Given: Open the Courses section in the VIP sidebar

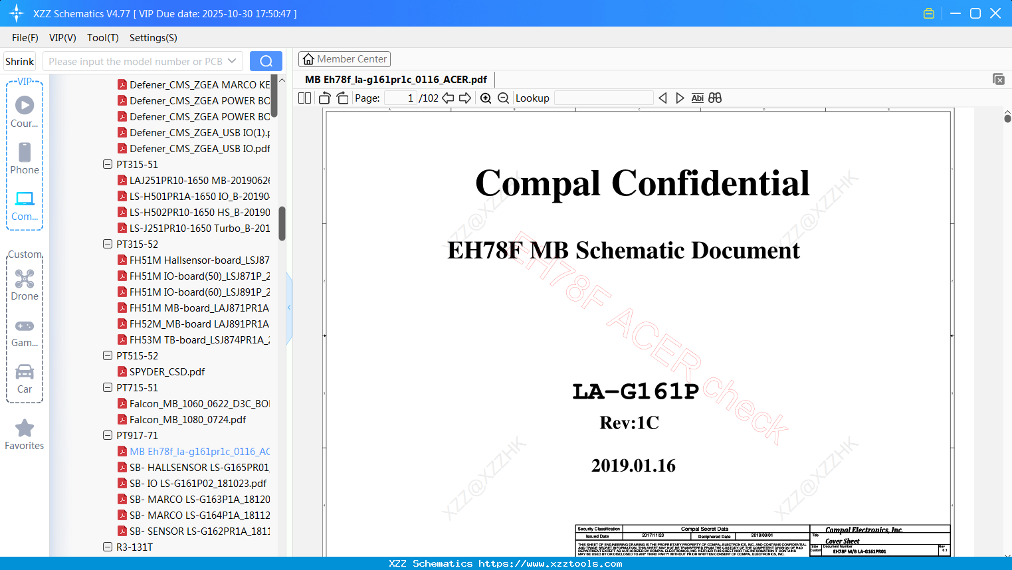Looking at the screenshot, I should [25, 112].
